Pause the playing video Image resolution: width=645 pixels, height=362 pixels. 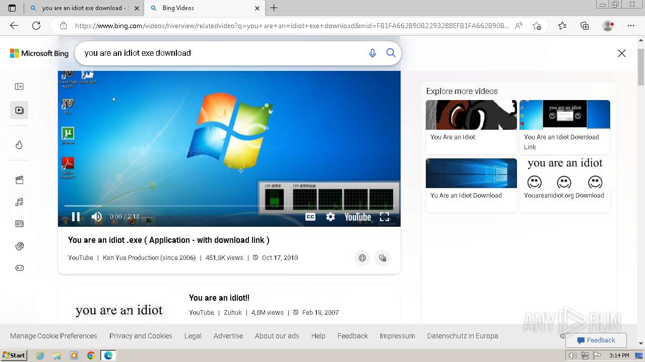coord(76,217)
